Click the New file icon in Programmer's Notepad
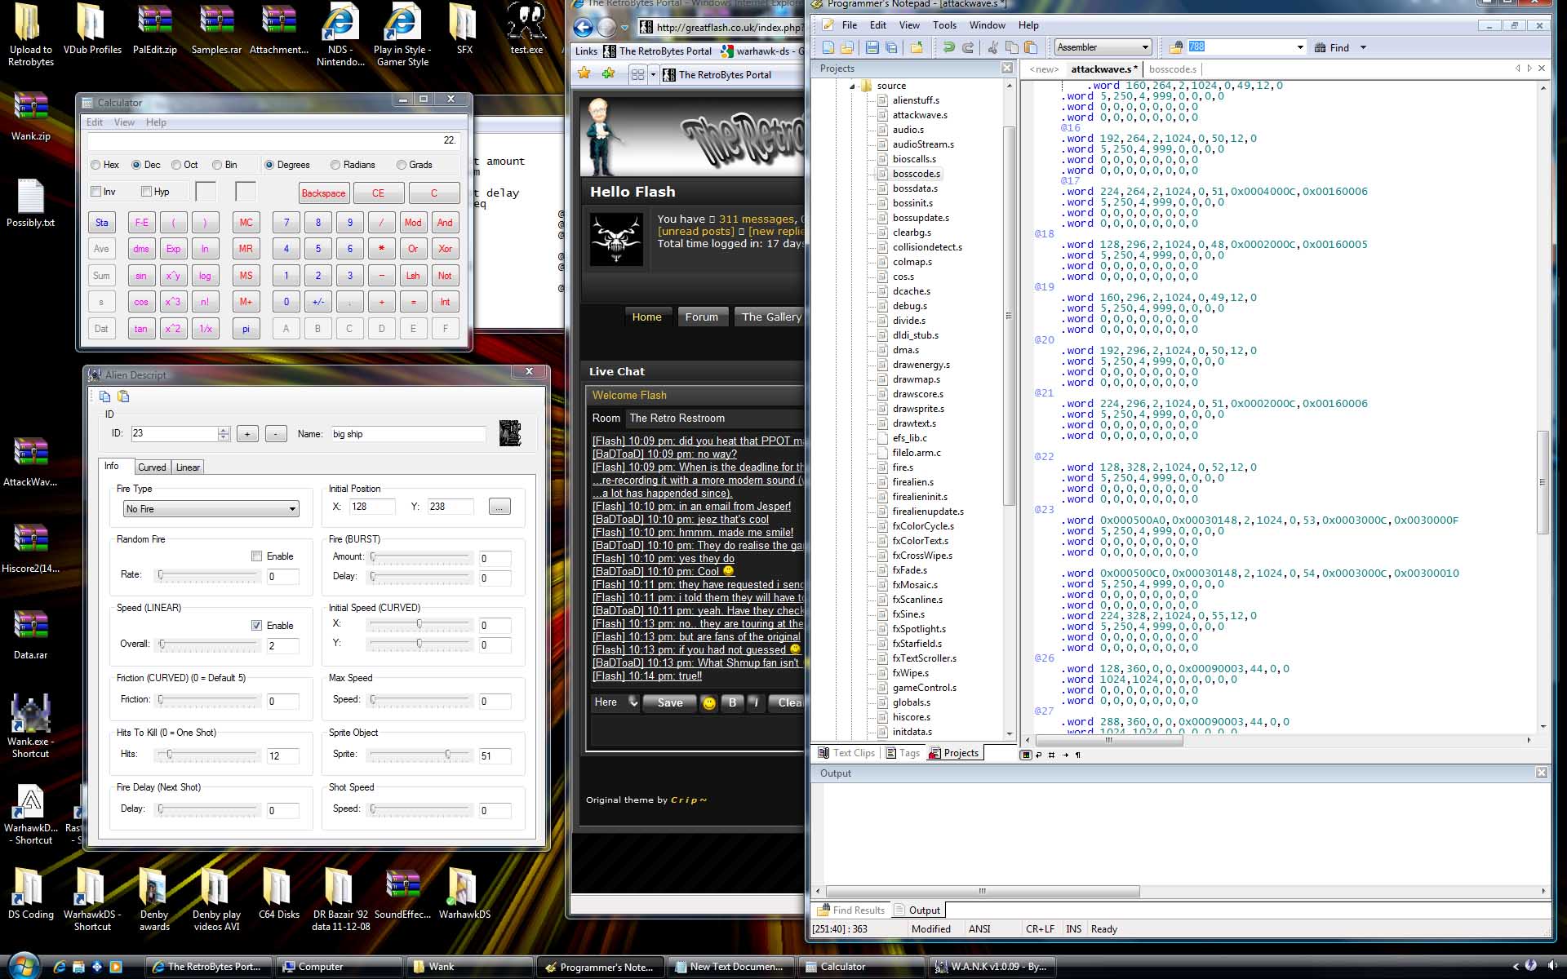This screenshot has width=1567, height=979. click(x=828, y=47)
